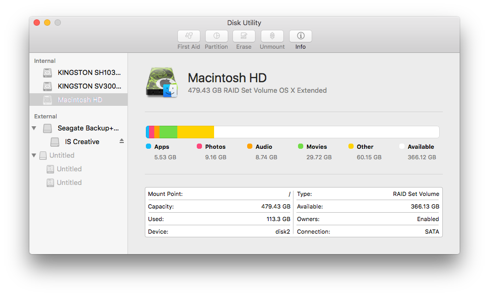Eject the IS Creative volume
Screen dimensions: 489x296
pyautogui.click(x=122, y=141)
